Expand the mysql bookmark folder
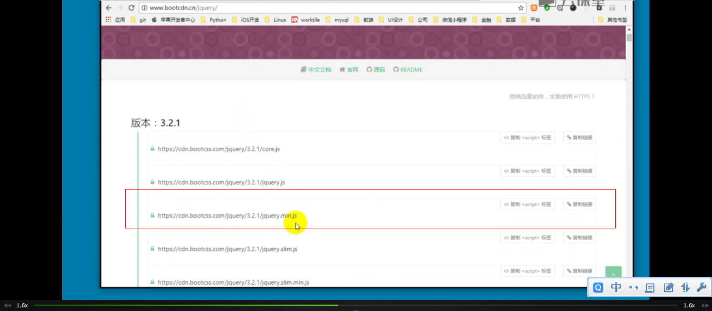 point(337,20)
